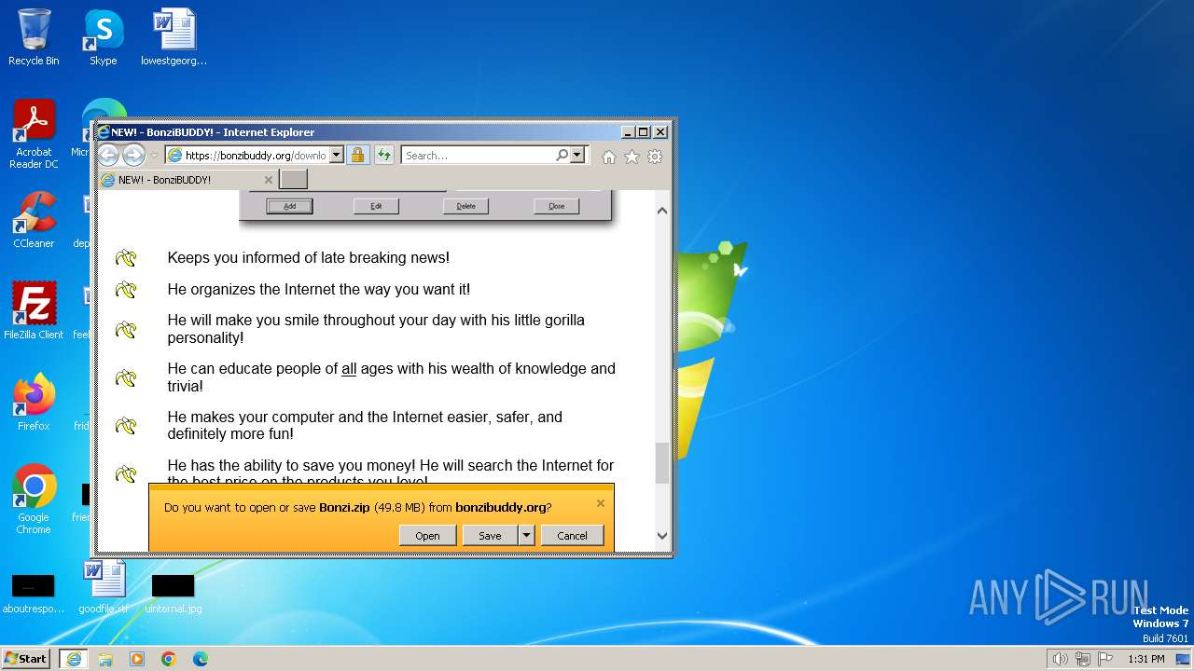The width and height of the screenshot is (1194, 671).
Task: Open the Action Center flag icon
Action: [1105, 659]
